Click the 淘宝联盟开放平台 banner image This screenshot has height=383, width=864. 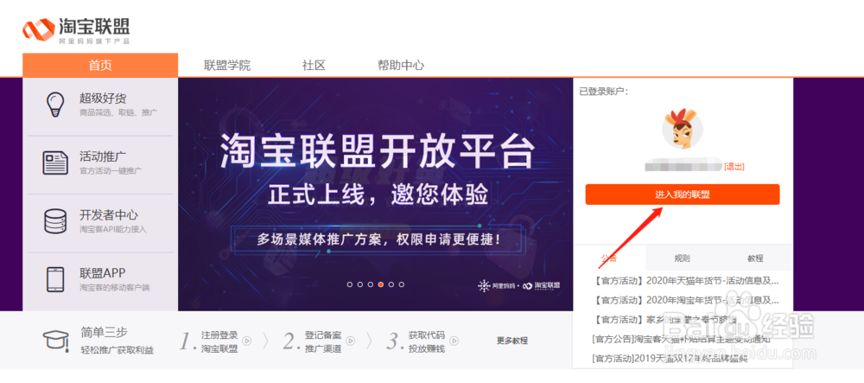tap(375, 194)
